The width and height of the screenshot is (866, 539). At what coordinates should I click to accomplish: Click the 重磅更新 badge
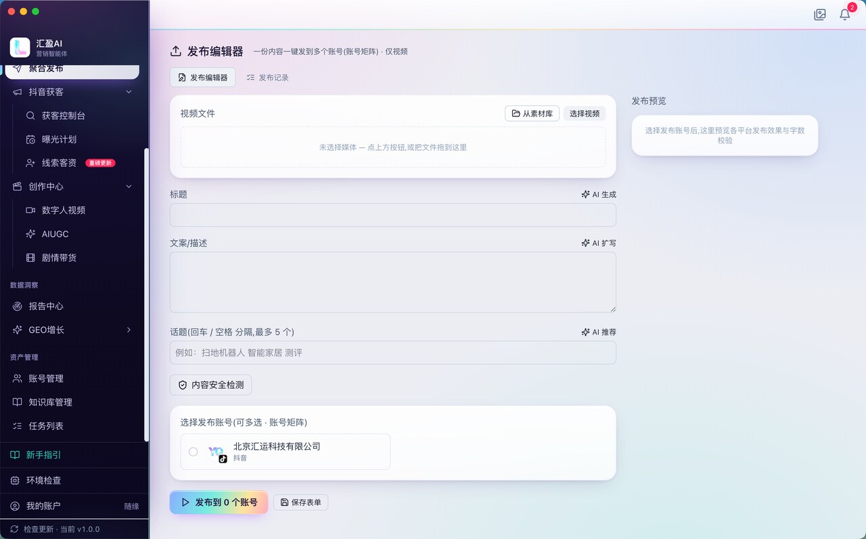(100, 163)
